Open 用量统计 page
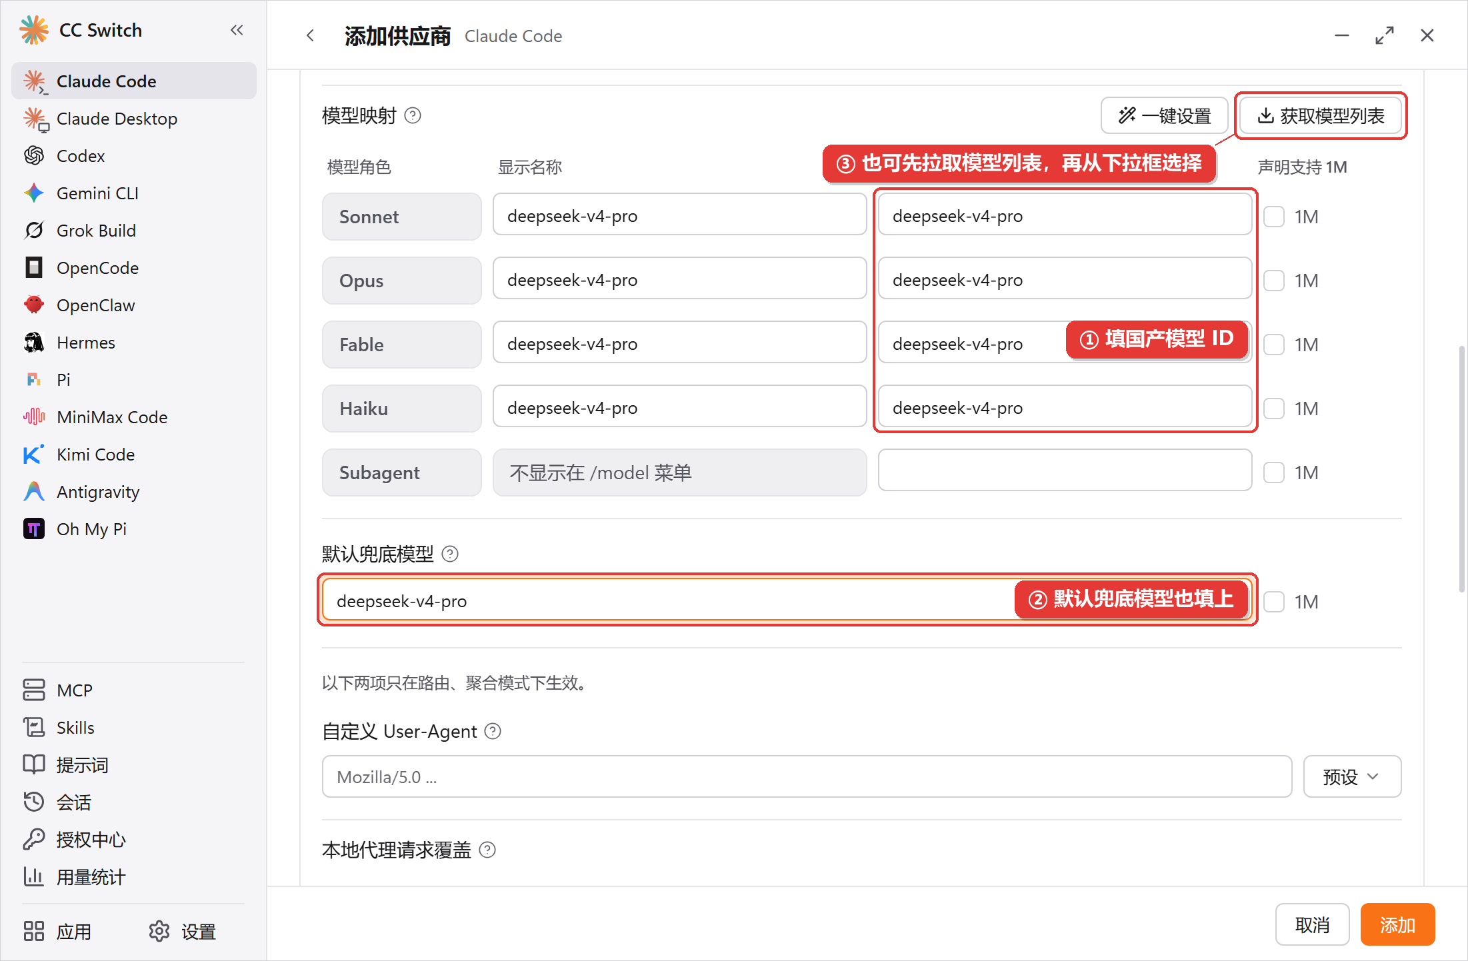This screenshot has width=1468, height=961. point(133,877)
